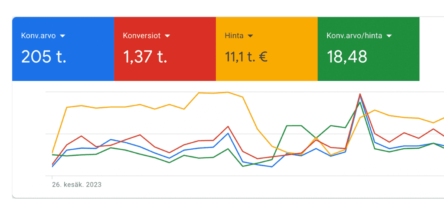
Task: Click the yellow line's lowest dip after the spike
Action: 330,155
